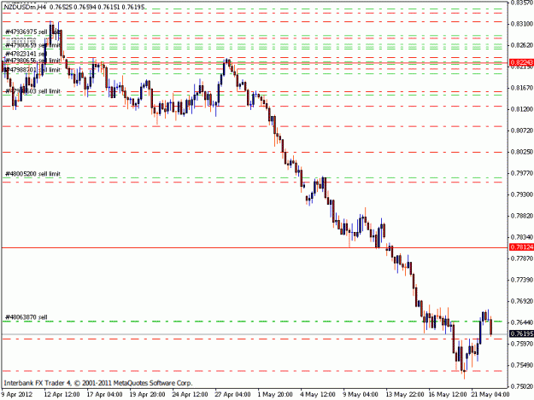
Task: Click the red 0.82243 price tag
Action: (x=521, y=62)
